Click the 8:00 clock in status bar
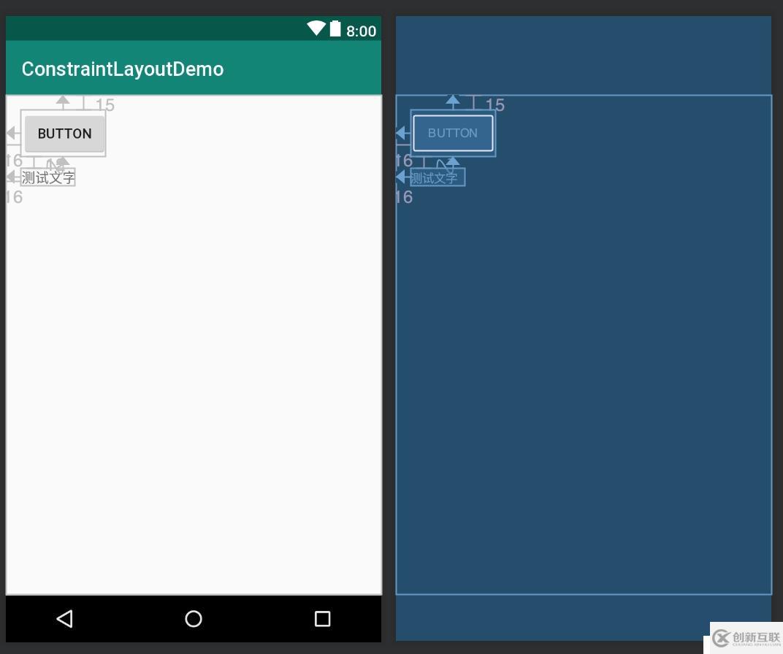Image resolution: width=783 pixels, height=654 pixels. [361, 31]
